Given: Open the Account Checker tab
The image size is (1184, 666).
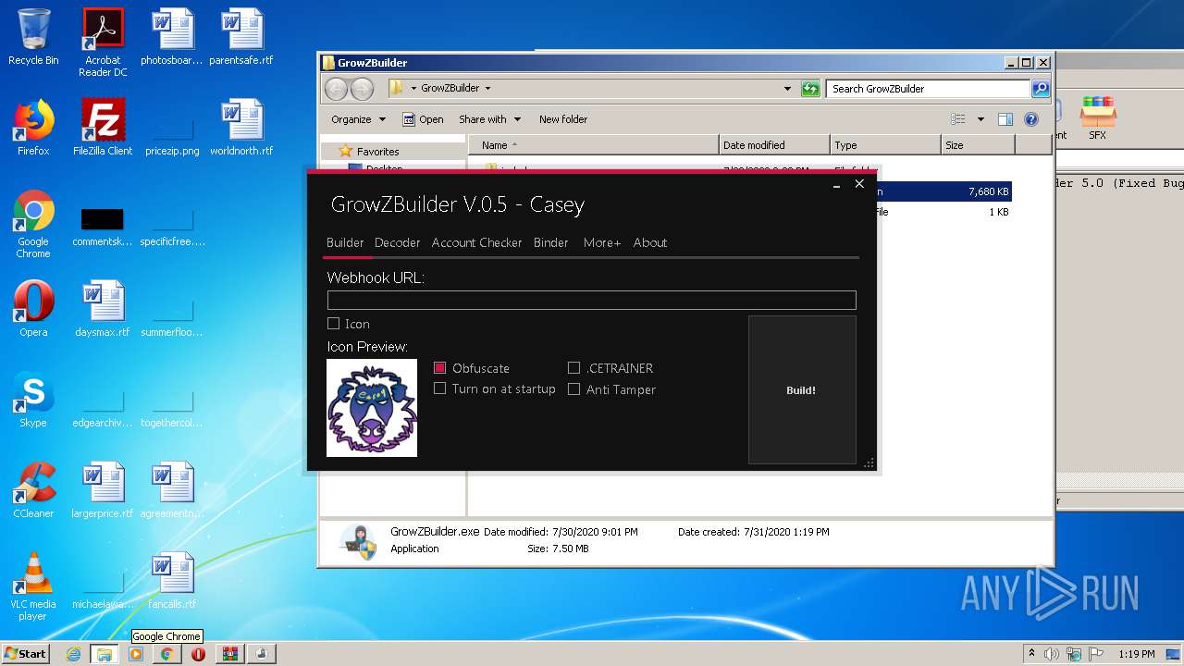Looking at the screenshot, I should (477, 242).
